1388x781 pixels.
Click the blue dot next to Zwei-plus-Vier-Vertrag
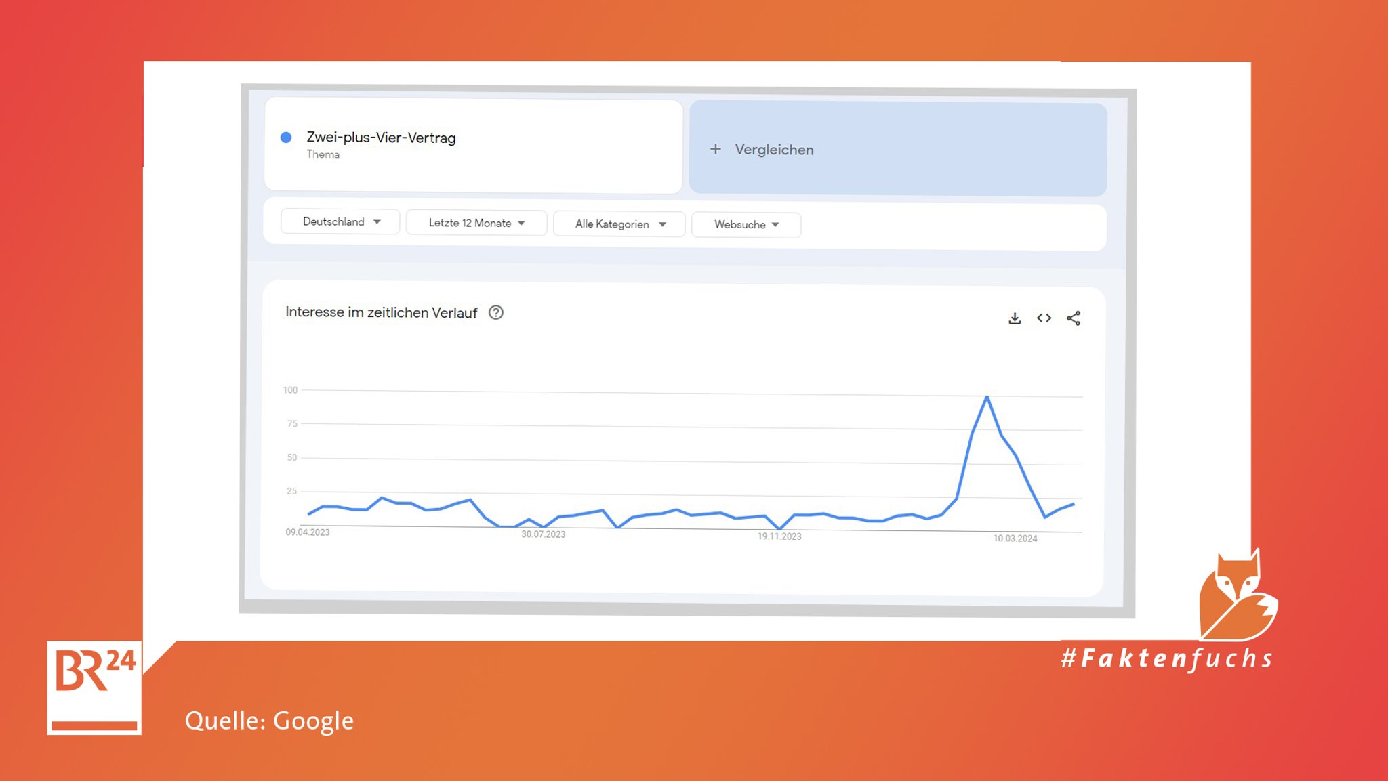point(286,138)
